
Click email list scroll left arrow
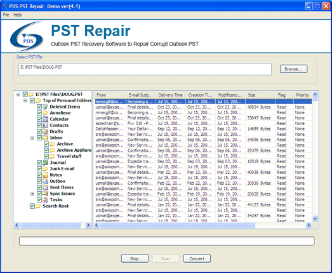(x=96, y=225)
